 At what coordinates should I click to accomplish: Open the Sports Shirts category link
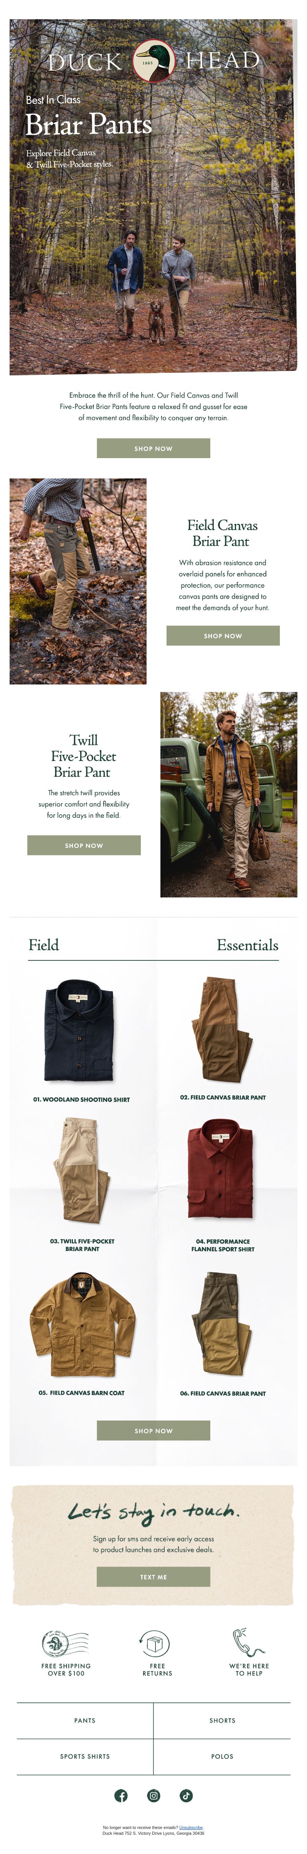[x=85, y=1756]
